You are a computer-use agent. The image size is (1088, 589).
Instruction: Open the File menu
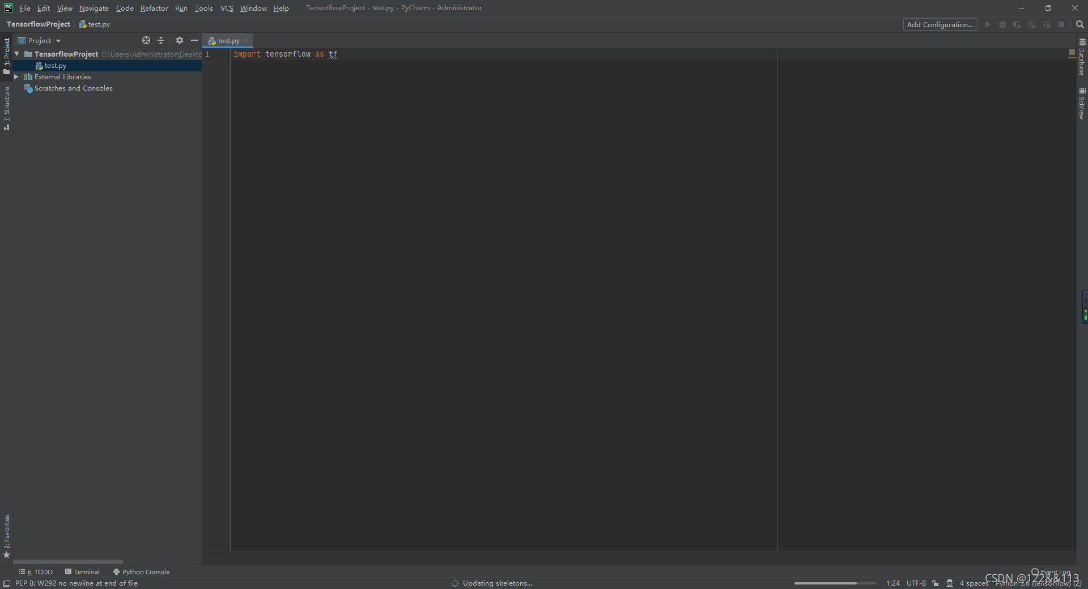(25, 8)
